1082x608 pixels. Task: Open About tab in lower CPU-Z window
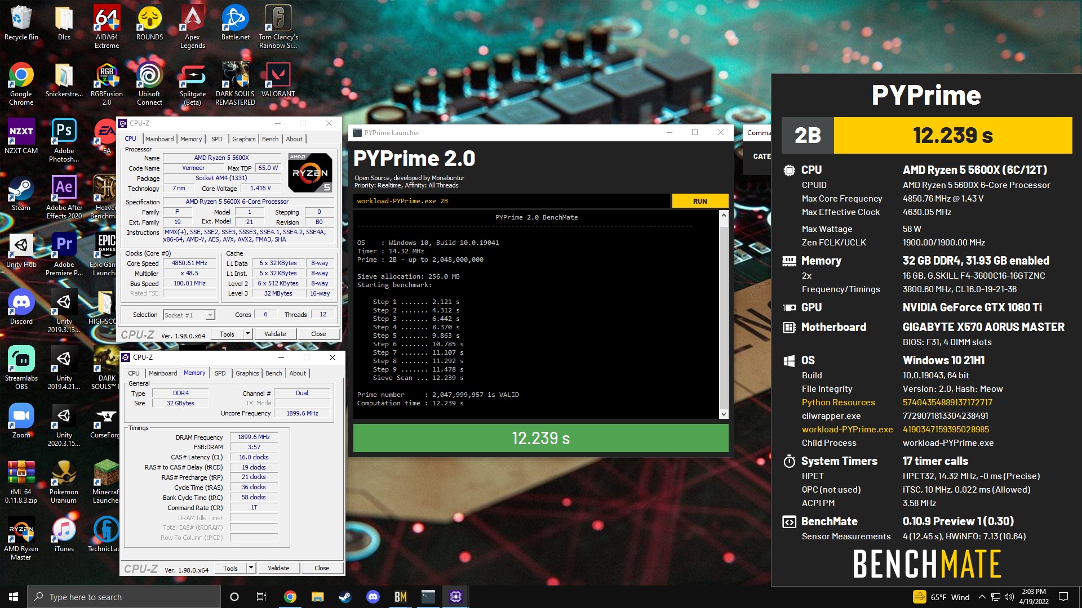click(x=298, y=373)
